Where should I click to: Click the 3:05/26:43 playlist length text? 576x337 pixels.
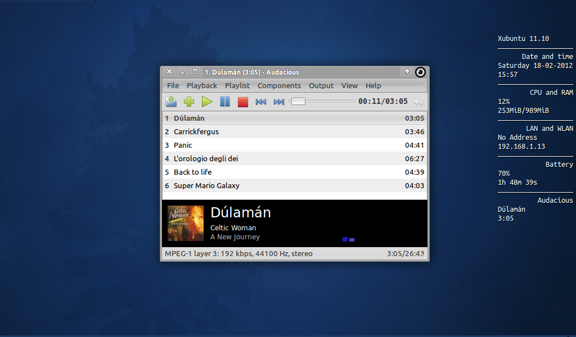pos(405,253)
